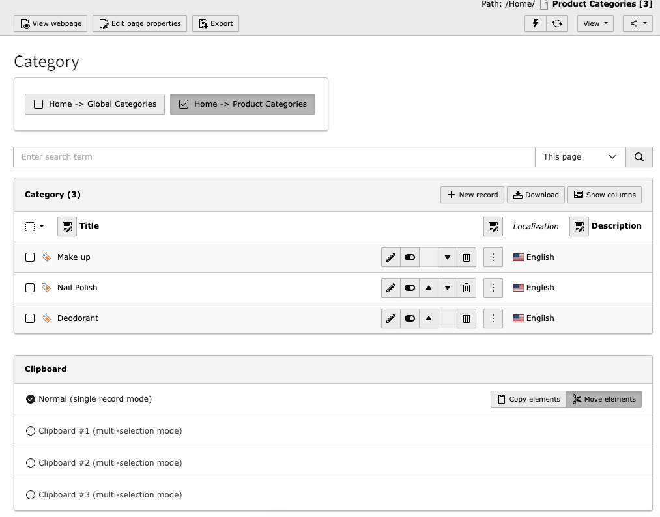Viewport: 660px width, 517px height.
Task: Open the This page search scope dropdown
Action: point(580,157)
